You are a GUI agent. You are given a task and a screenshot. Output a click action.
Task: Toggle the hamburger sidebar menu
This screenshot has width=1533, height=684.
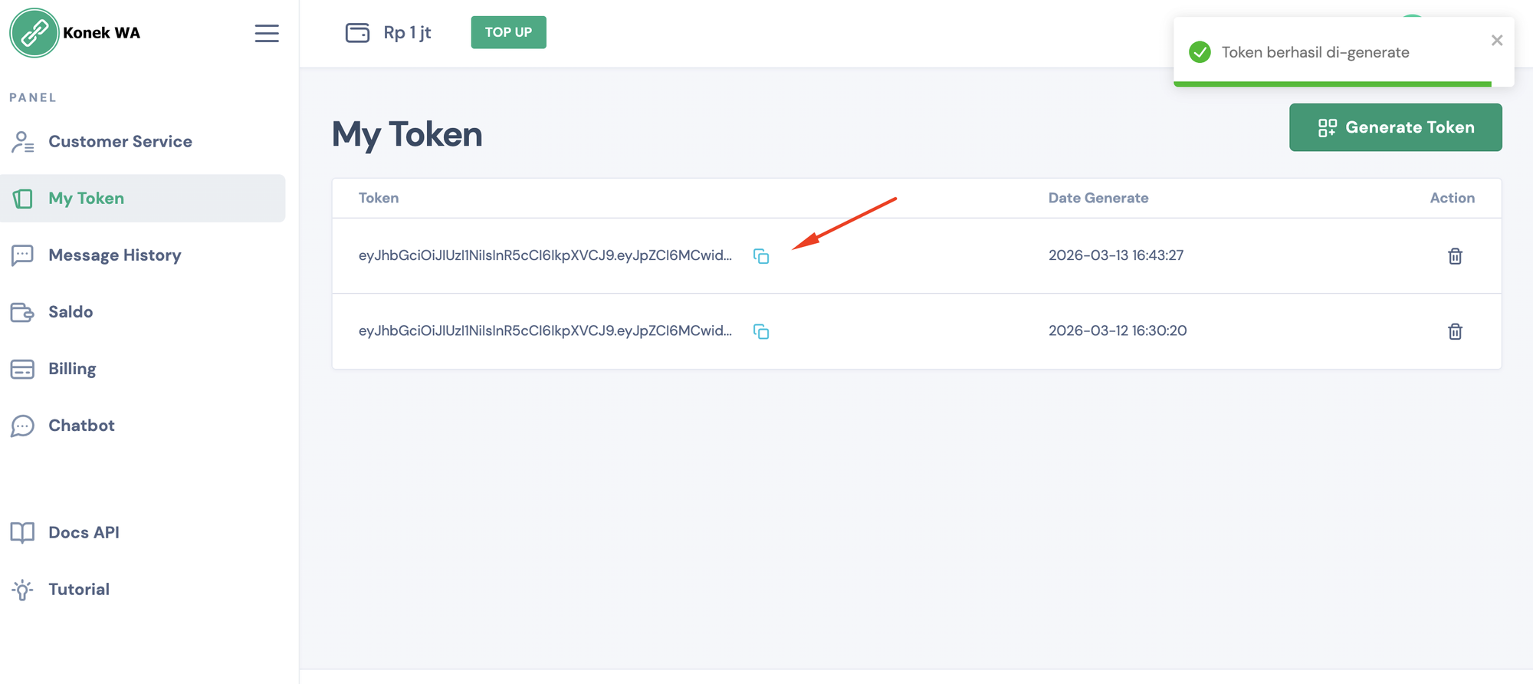[267, 33]
